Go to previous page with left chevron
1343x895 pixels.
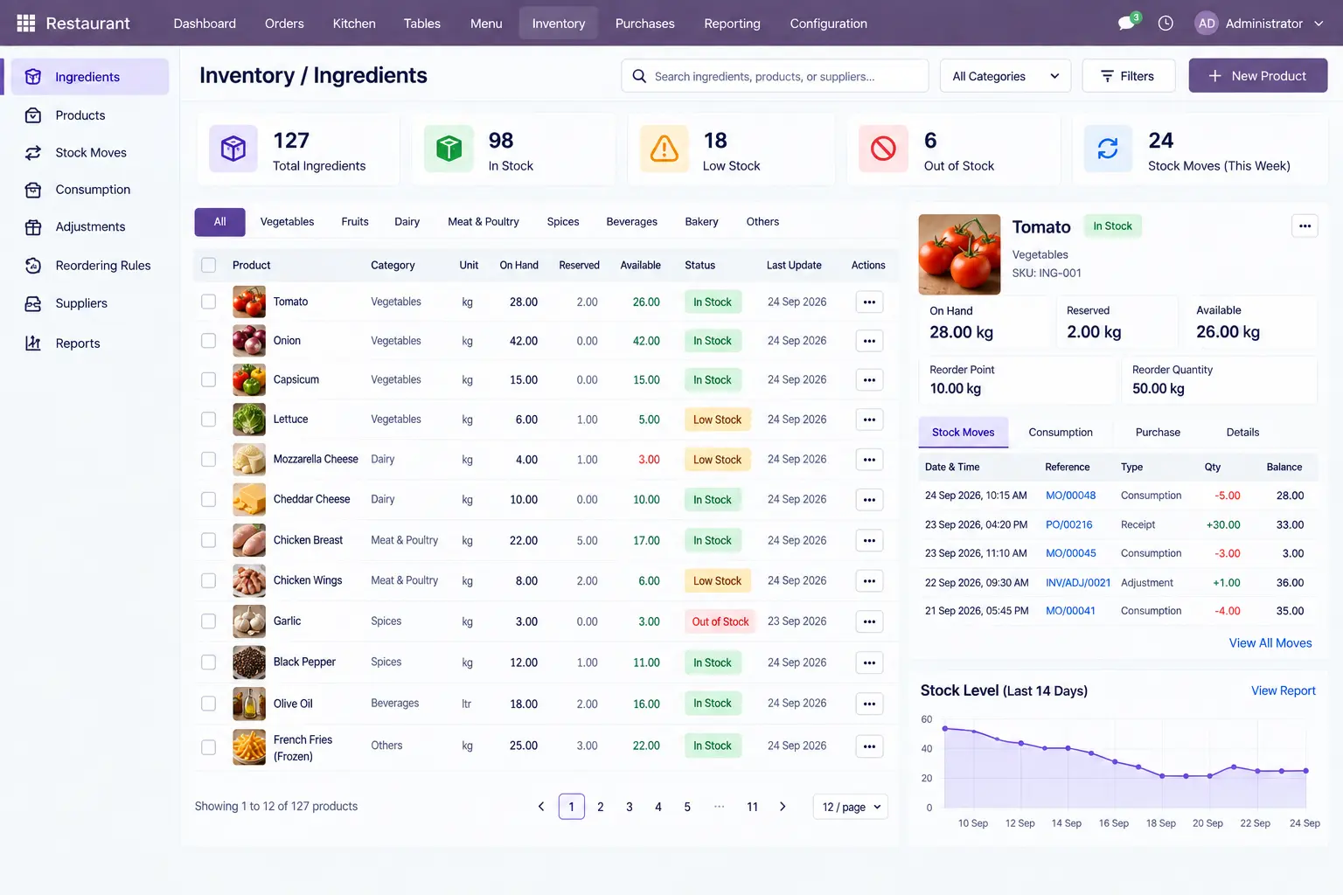(541, 807)
